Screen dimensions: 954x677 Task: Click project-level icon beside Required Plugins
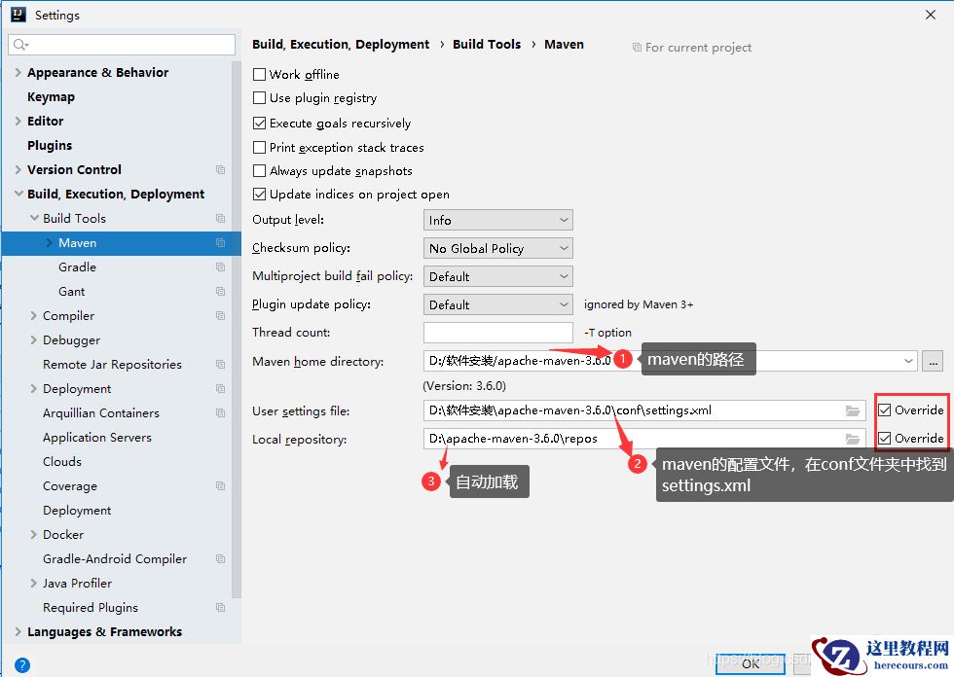tap(220, 607)
